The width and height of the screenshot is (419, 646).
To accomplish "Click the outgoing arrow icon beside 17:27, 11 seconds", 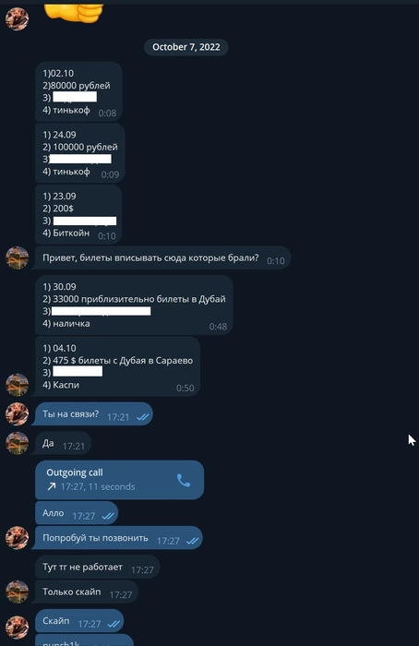I will 52,486.
